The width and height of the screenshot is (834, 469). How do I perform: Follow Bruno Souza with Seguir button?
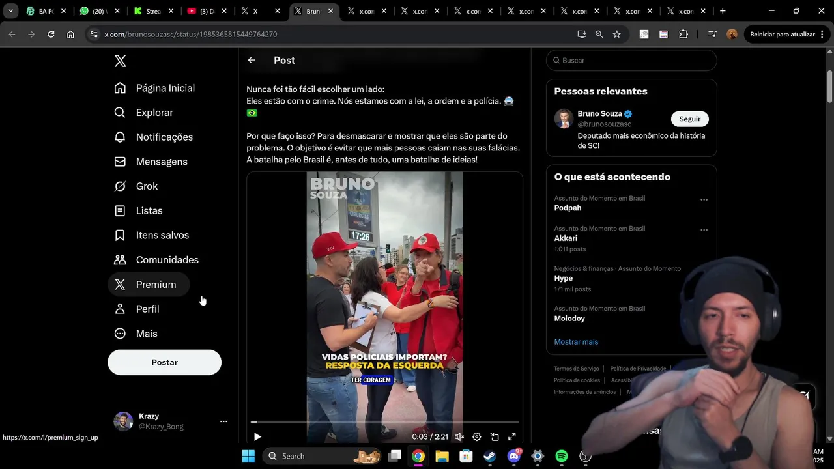pyautogui.click(x=690, y=119)
